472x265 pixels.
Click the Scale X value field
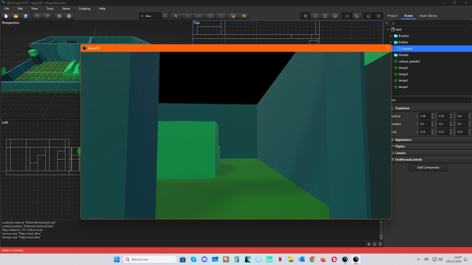pos(425,132)
